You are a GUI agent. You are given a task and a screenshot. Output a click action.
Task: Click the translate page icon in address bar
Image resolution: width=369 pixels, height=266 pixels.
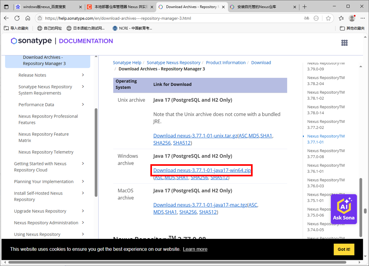pyautogui.click(x=306, y=18)
